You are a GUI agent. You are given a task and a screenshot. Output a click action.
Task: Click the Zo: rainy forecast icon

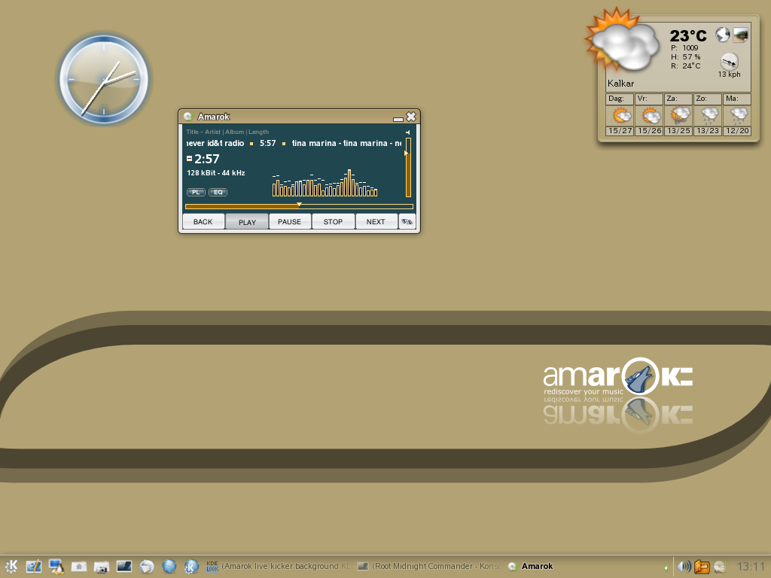coord(708,115)
